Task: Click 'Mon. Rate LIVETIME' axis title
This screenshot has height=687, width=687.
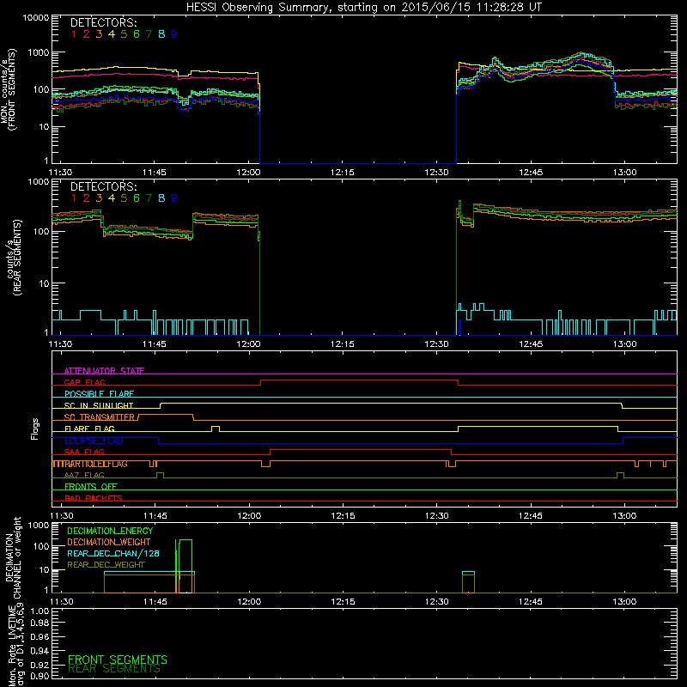Action: coord(13,647)
